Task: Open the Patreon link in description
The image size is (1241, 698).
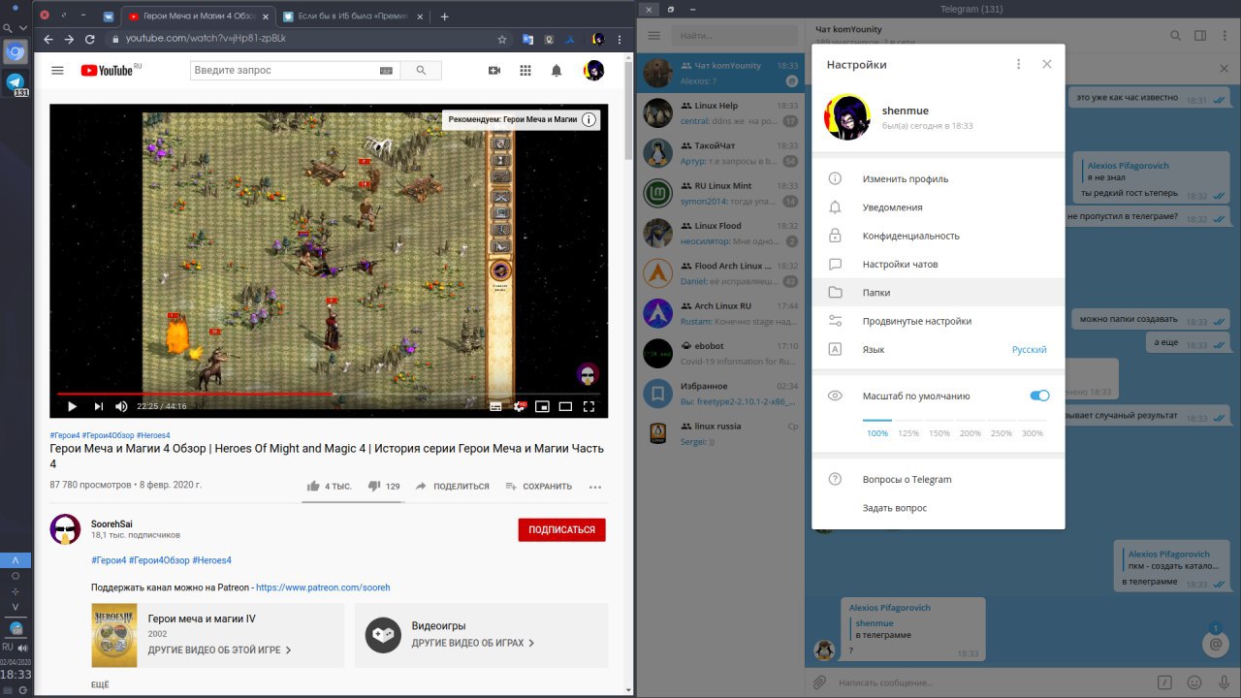Action: 323,587
